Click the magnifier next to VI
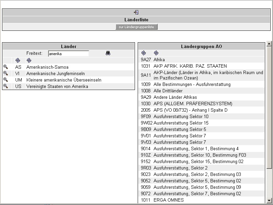Image resolution: width=273 pixels, height=205 pixels. (5, 73)
